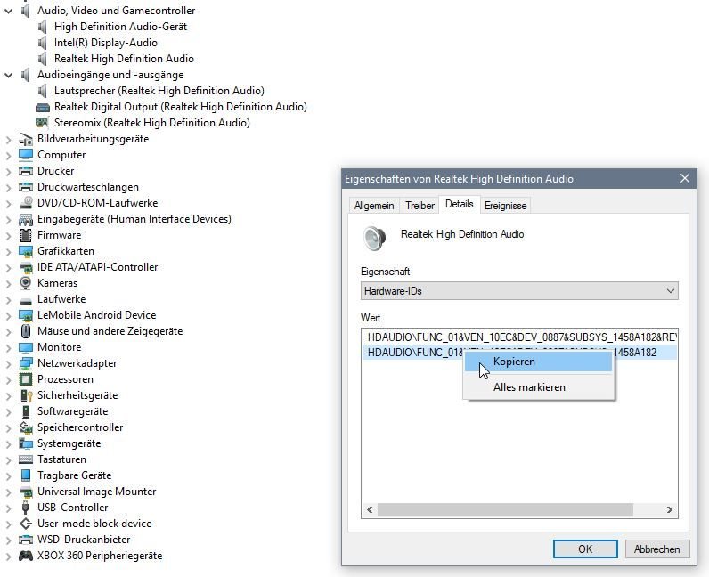Click the IDE ATA/ATAPI-Controller icon

pyautogui.click(x=26, y=267)
